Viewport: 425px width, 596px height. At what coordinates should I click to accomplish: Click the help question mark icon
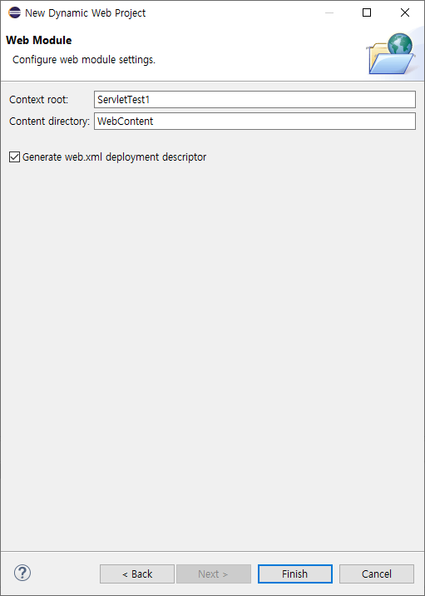[22, 573]
